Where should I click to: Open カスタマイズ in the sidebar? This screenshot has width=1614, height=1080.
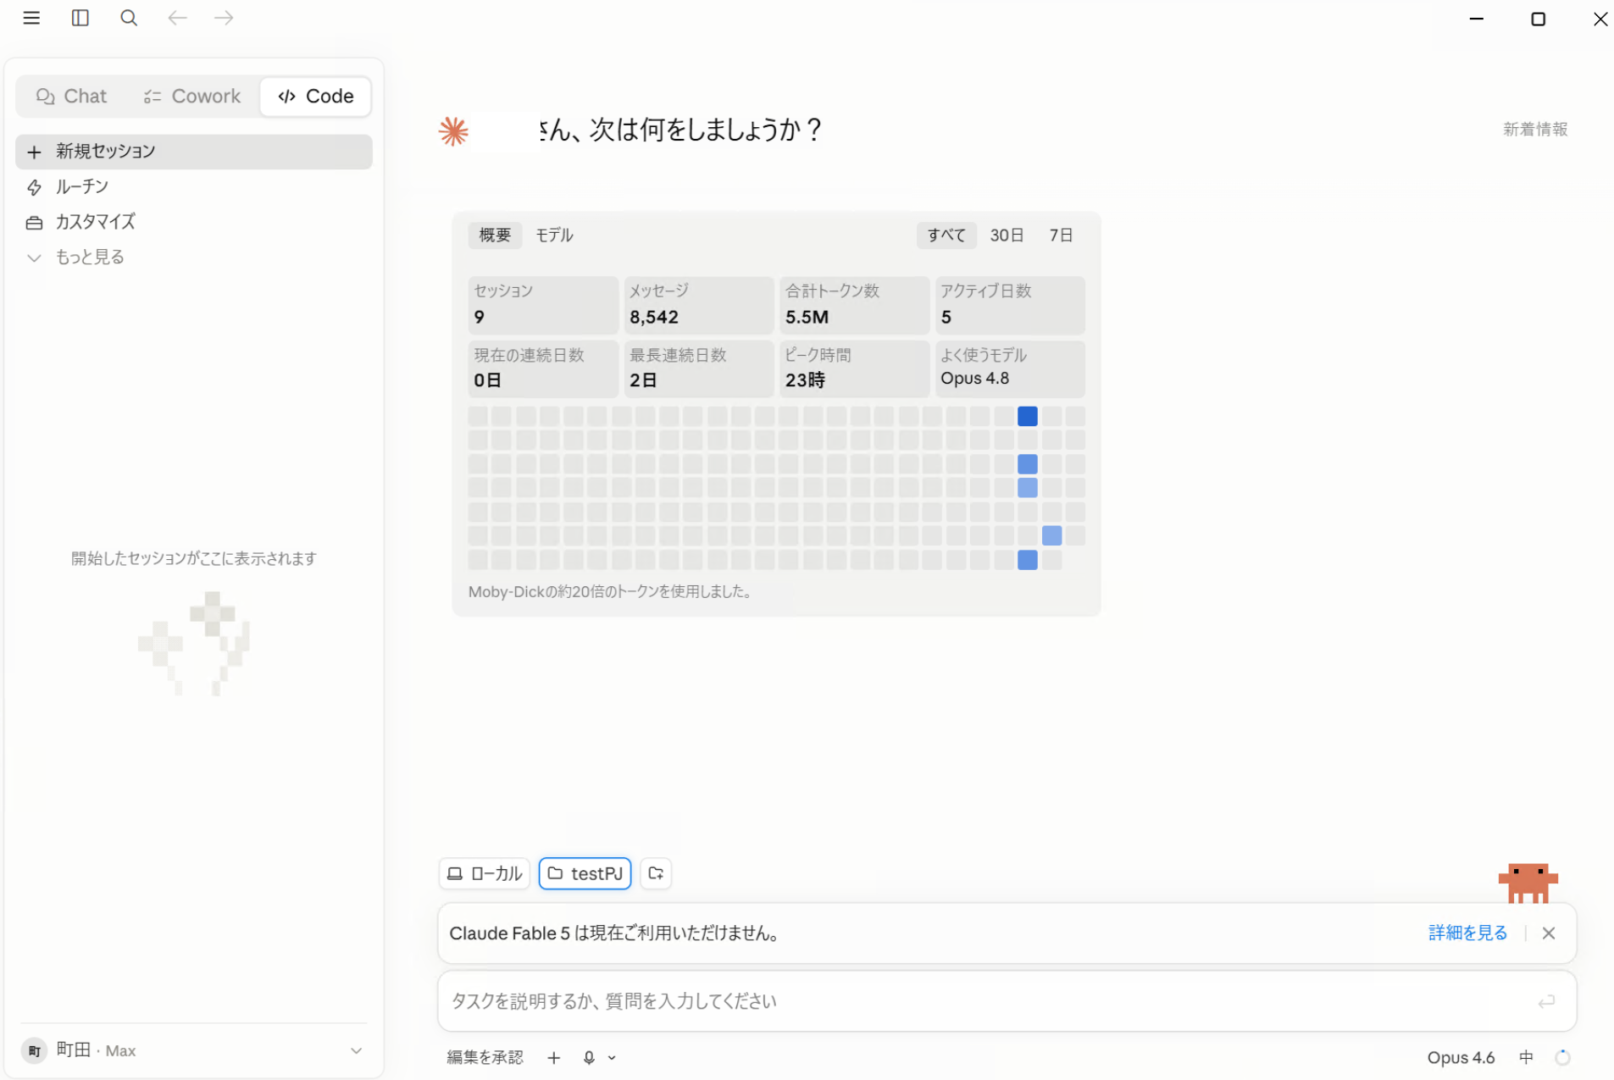coord(194,222)
